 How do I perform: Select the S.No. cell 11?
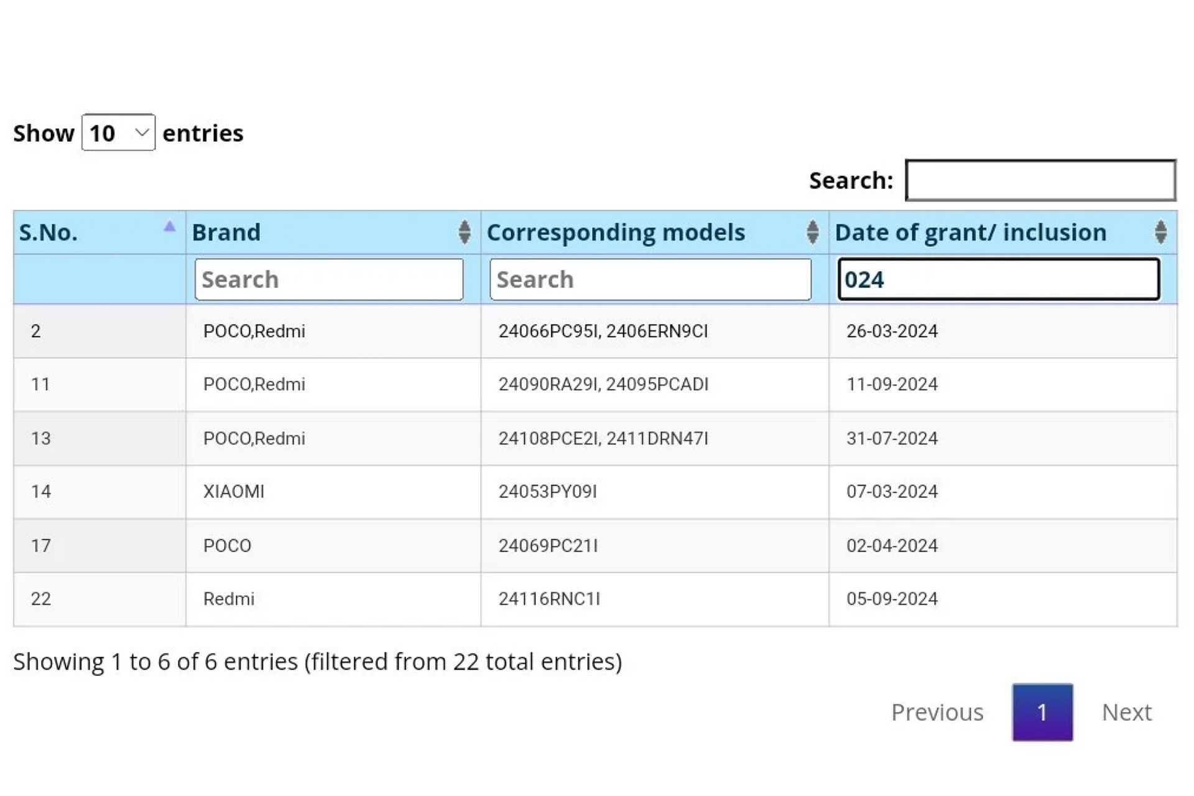coord(99,384)
